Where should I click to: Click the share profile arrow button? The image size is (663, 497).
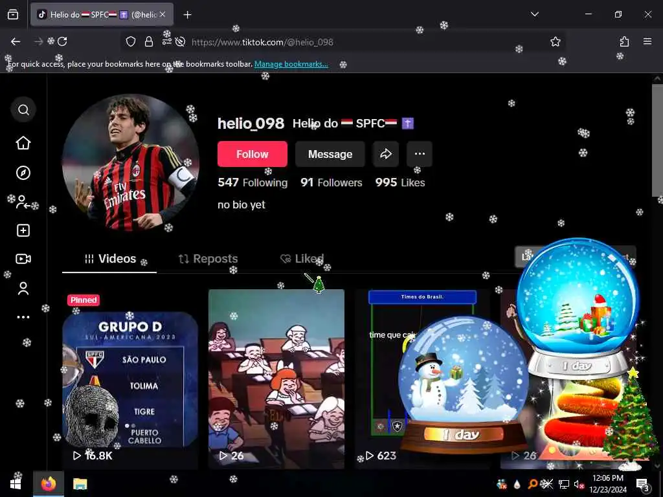386,154
